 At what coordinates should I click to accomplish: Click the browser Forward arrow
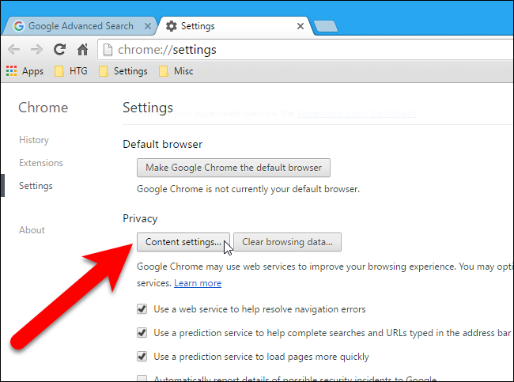36,50
